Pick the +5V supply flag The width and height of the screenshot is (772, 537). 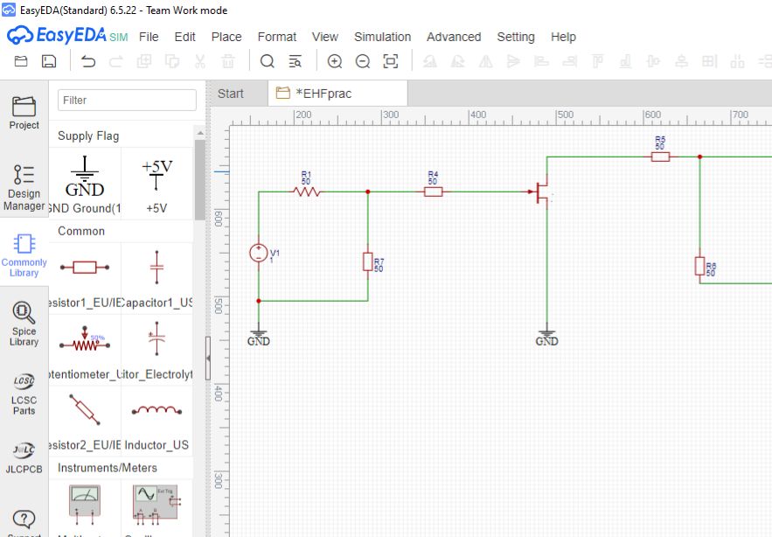[156, 183]
